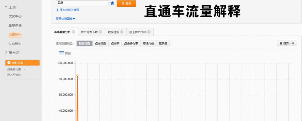302x121 pixels.
Task: Open 行业解析 in sidebar
Action: (15, 43)
